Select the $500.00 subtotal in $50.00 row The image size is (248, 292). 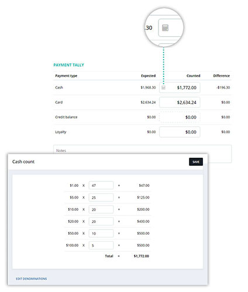click(143, 233)
